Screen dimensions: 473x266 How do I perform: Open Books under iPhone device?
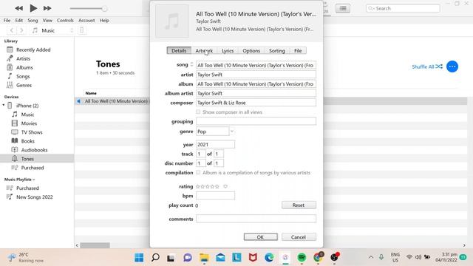(28, 141)
